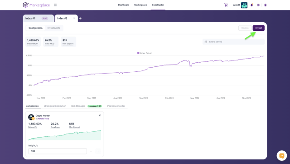This screenshot has width=290, height=164.
Task: Open the notifications bell
Action: pos(252,5)
